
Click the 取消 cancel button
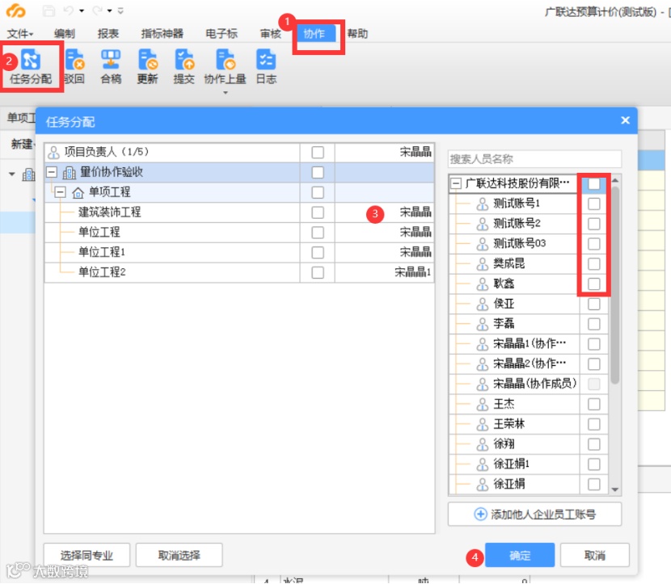[x=595, y=555]
